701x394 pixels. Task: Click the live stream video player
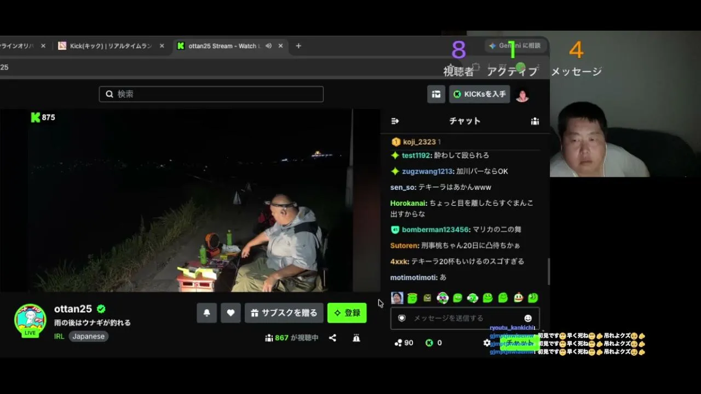[190, 200]
